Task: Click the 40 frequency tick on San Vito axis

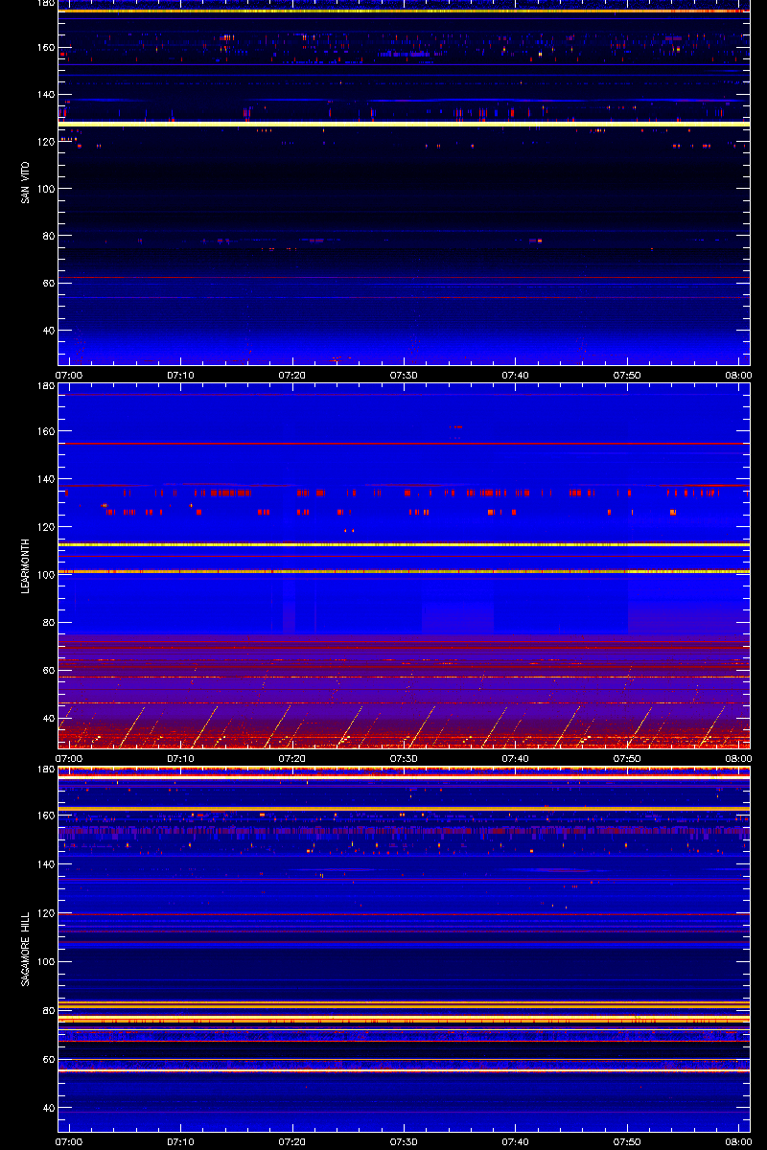Action: coord(49,331)
